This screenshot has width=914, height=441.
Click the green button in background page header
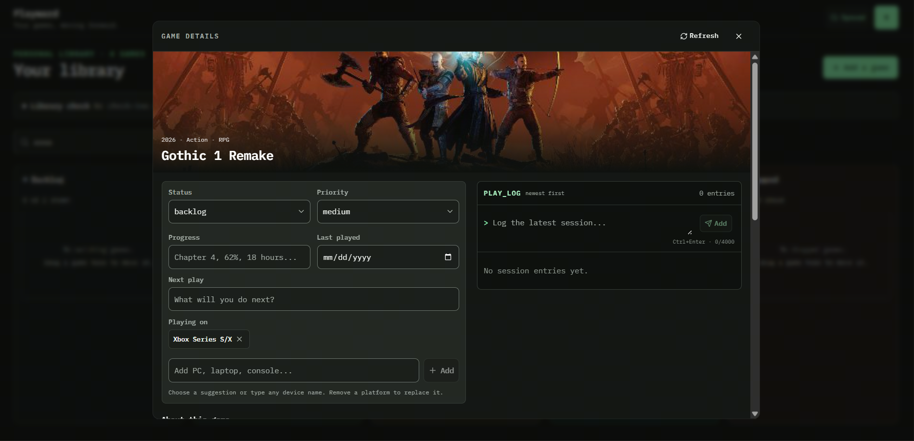[887, 18]
